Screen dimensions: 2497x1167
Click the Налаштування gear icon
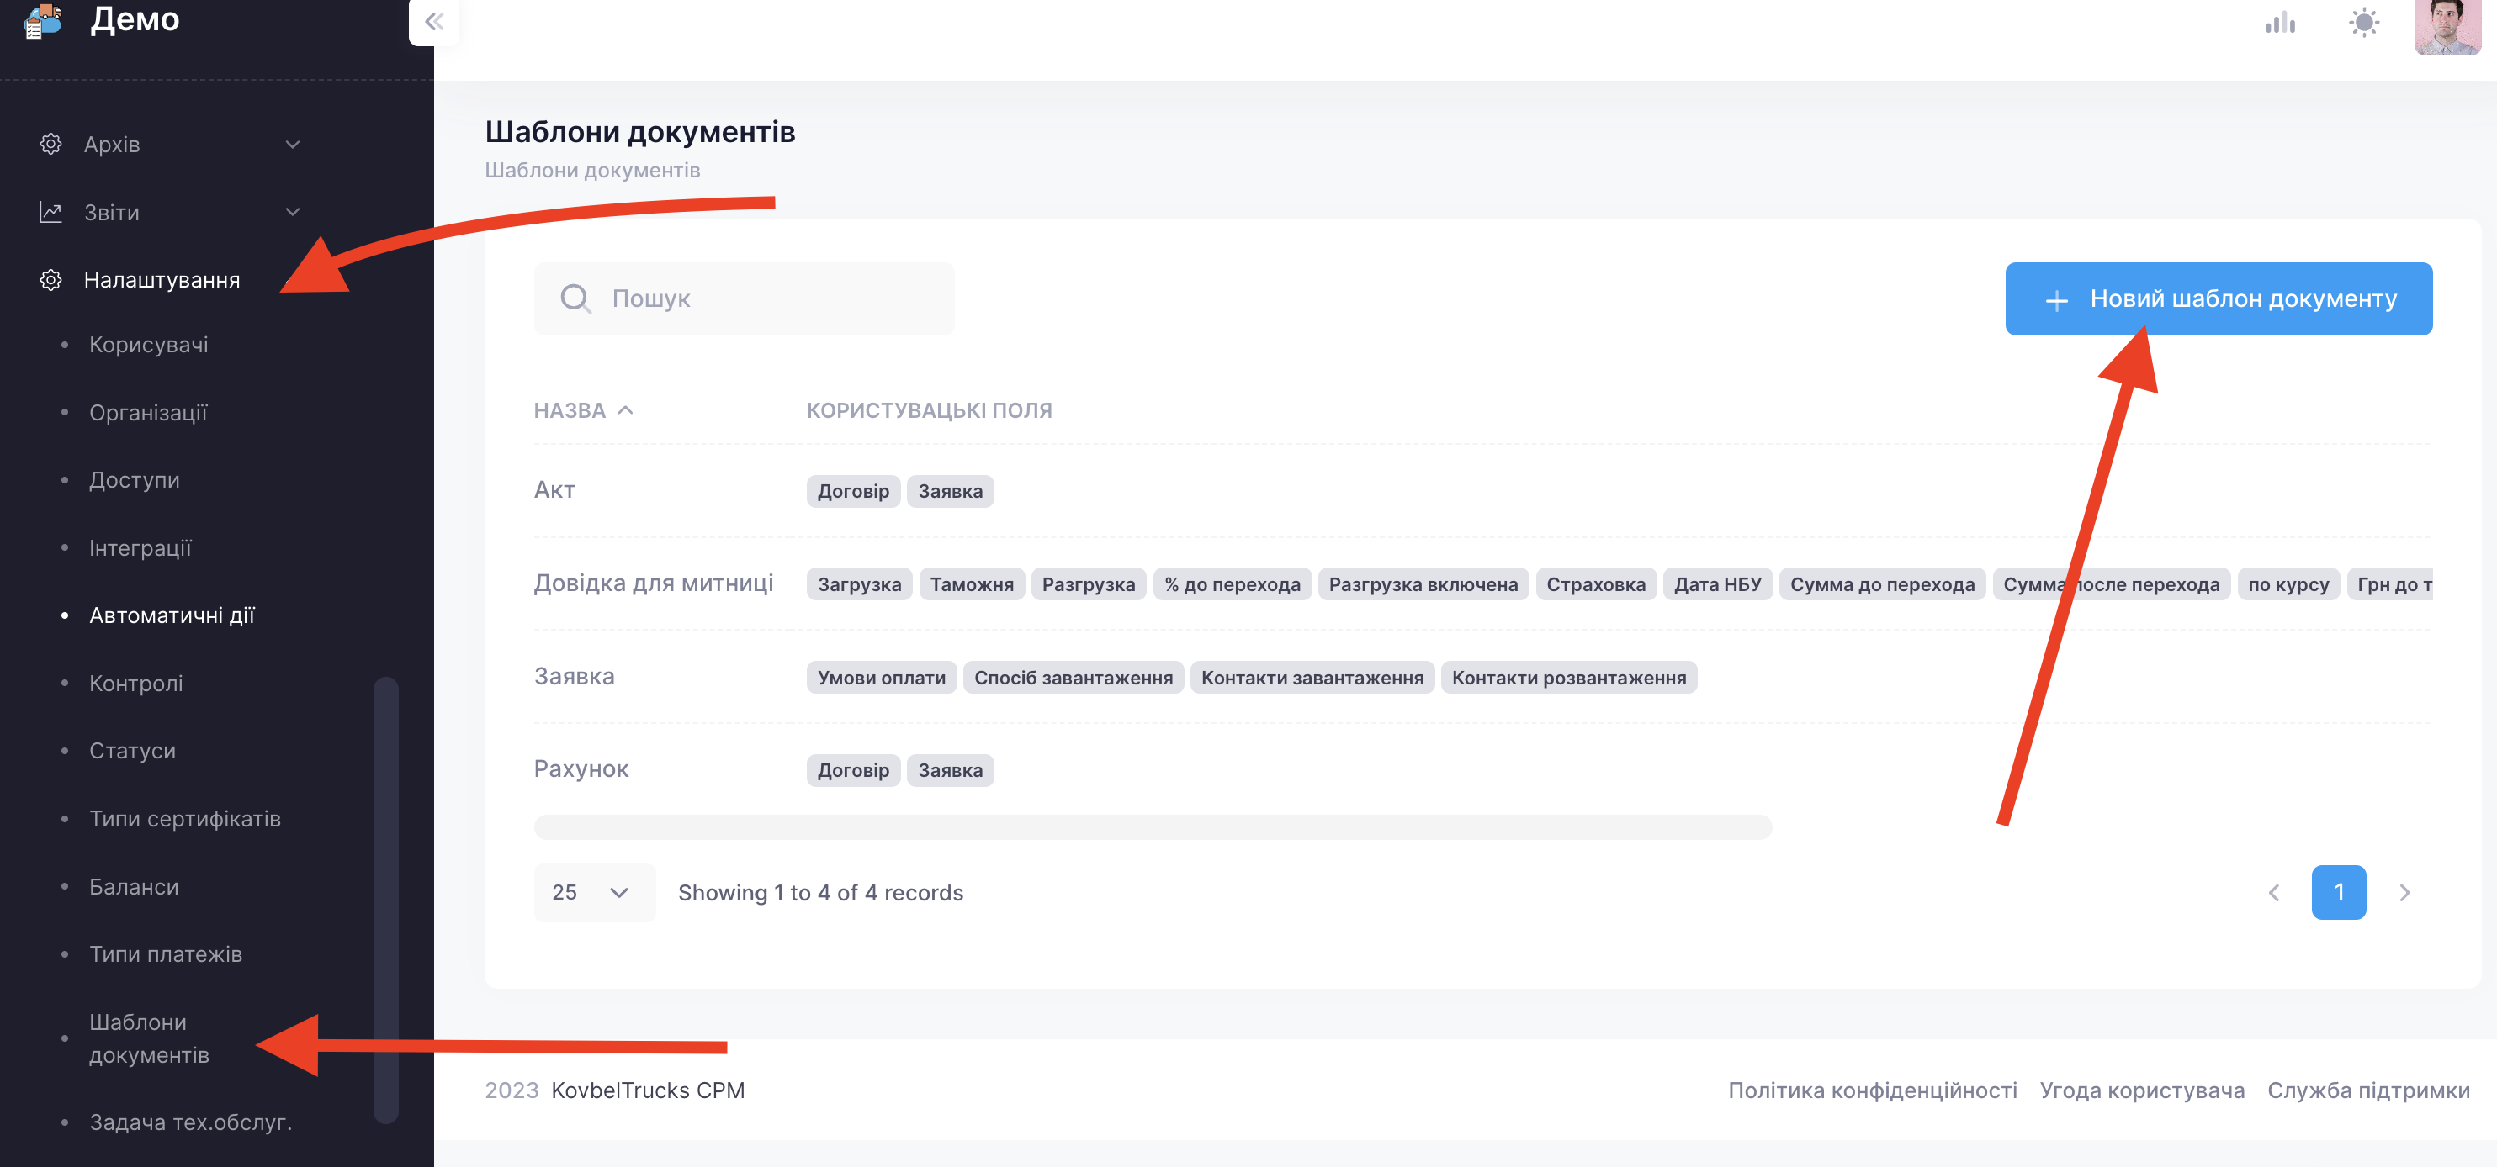50,280
